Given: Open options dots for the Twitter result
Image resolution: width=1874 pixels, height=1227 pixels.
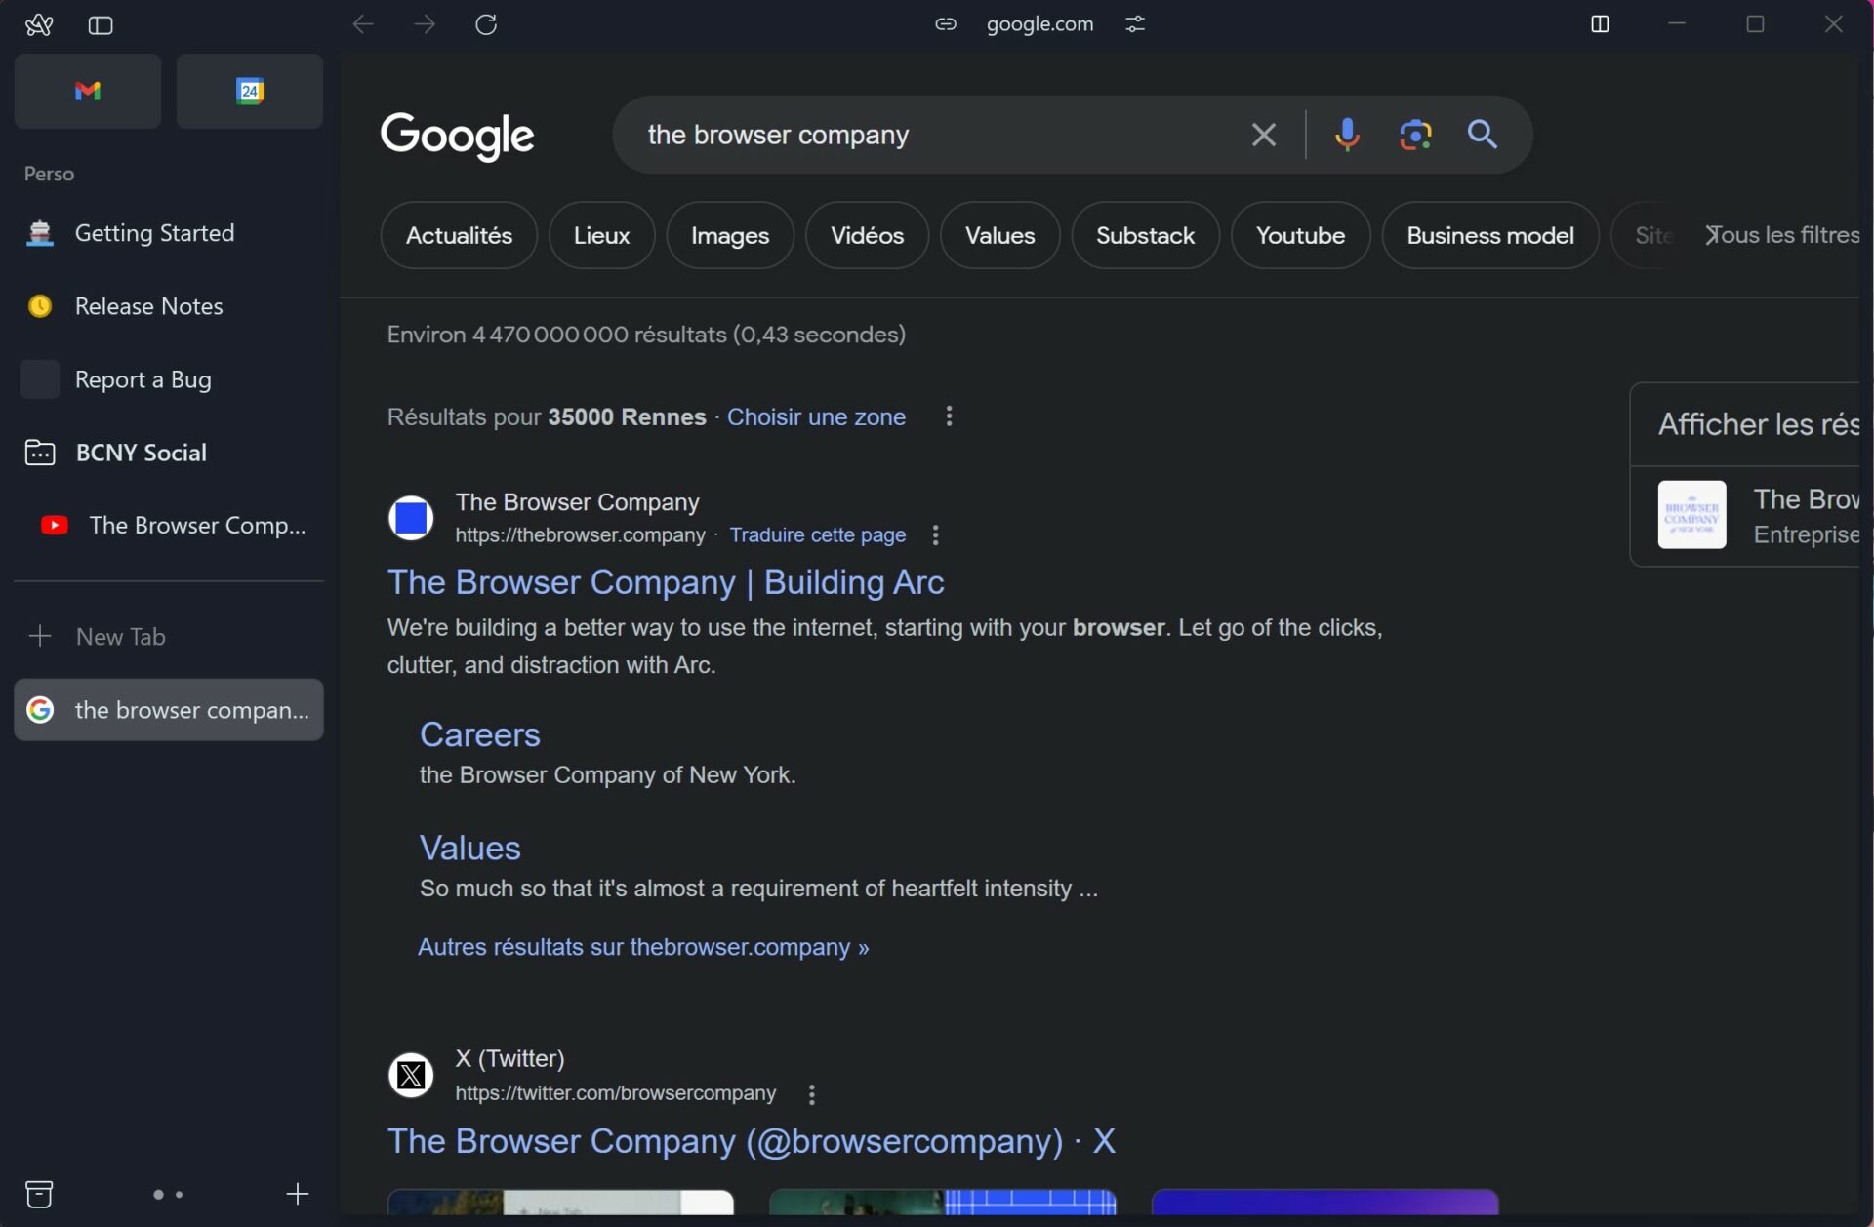Looking at the screenshot, I should pyautogui.click(x=811, y=1094).
